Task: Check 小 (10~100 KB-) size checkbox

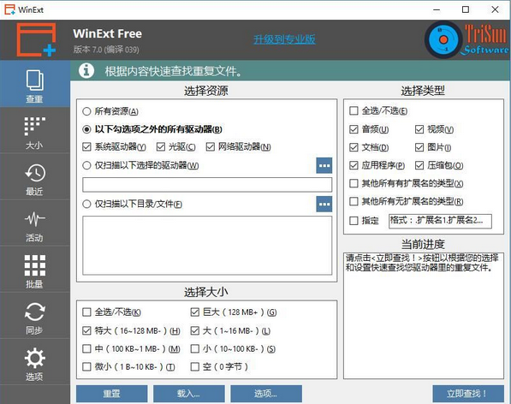Action: point(195,348)
